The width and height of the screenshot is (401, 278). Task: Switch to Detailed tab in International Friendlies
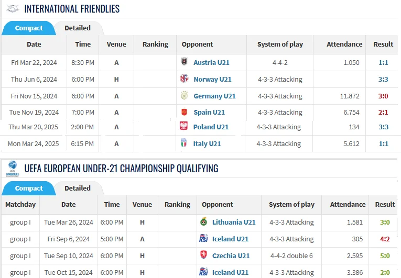pos(78,28)
